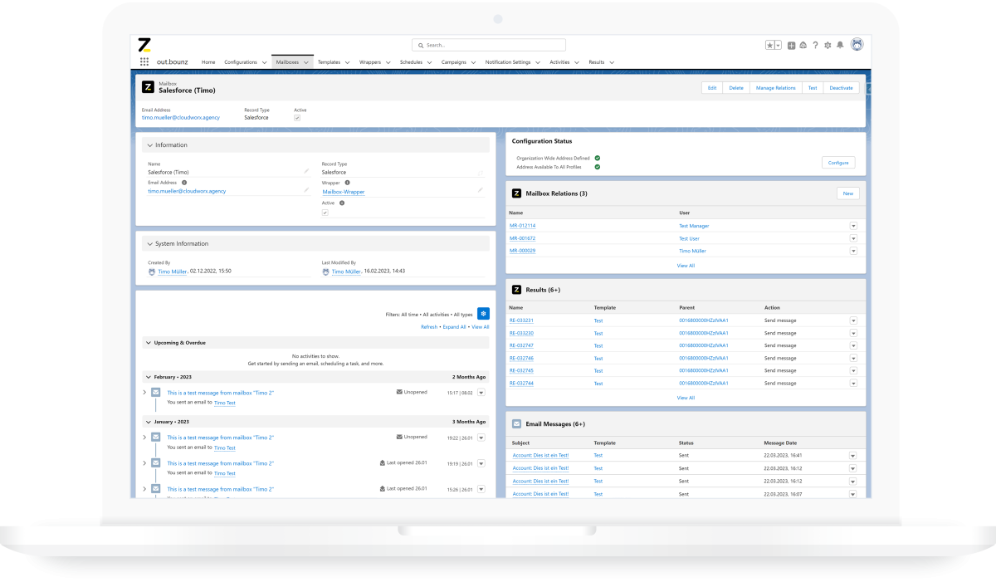Click the global actions plus icon
This screenshot has width=996, height=582.
point(791,45)
